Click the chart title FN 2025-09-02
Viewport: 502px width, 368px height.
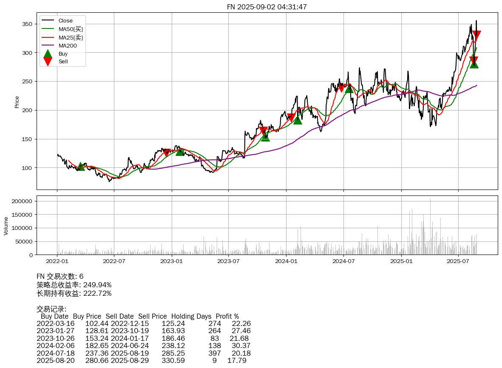coord(267,7)
